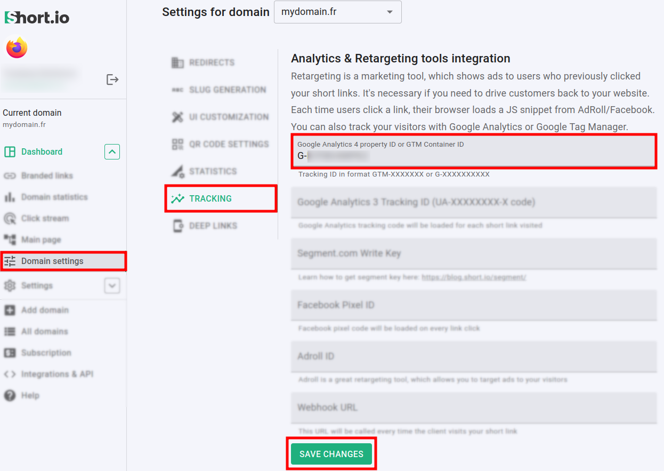Click the Firefox avatar icon
Screen dimensions: 664x471
pos(17,48)
